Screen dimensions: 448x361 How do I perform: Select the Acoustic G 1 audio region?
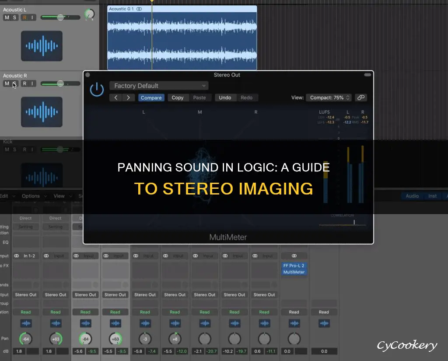pos(182,38)
